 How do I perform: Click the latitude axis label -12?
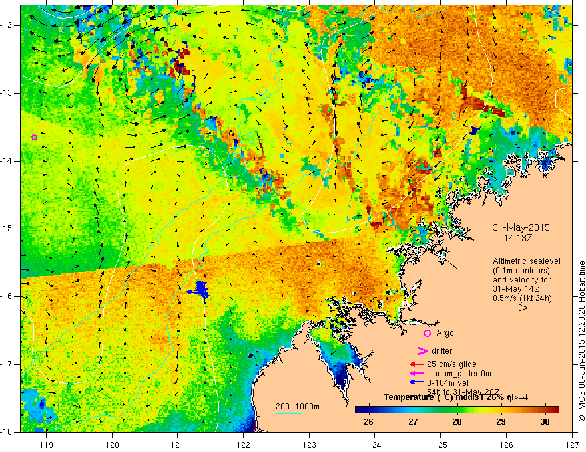click(7, 25)
